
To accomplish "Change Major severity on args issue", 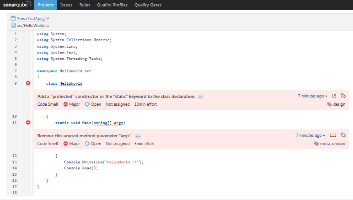I will (72, 144).
